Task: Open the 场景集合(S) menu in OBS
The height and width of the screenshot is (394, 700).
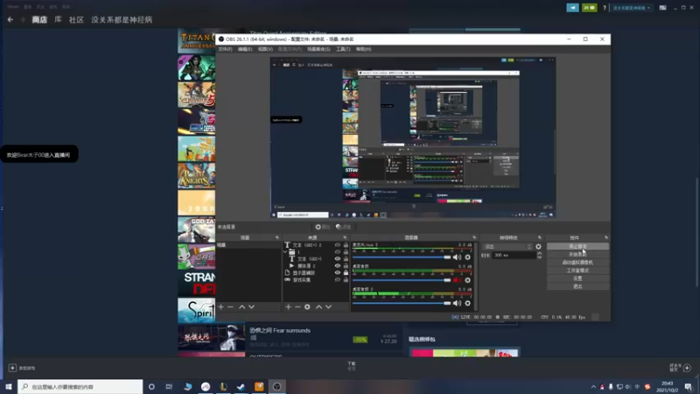Action: [x=318, y=49]
